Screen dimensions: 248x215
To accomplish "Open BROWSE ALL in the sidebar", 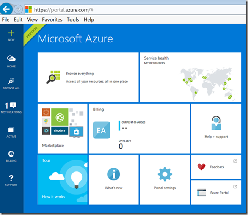I will pyautogui.click(x=11, y=84).
